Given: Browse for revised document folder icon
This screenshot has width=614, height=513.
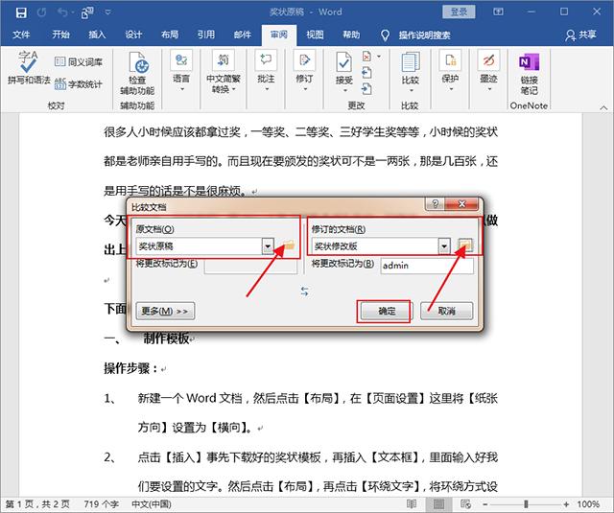Looking at the screenshot, I should [x=465, y=245].
